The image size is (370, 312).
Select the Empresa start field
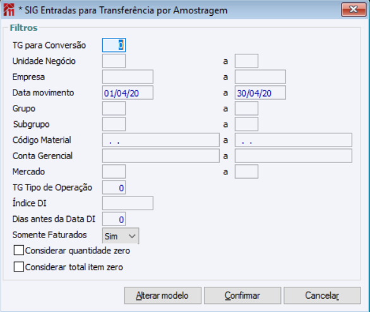(128, 76)
